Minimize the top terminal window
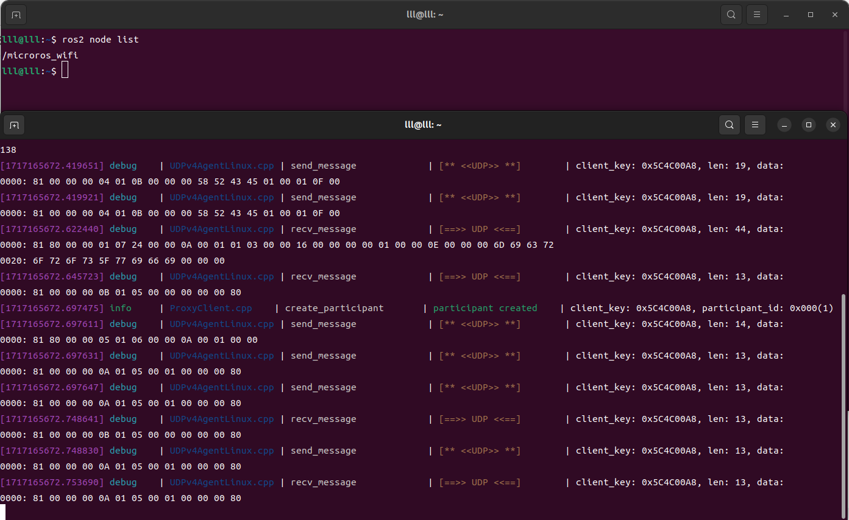This screenshot has height=520, width=849. click(x=787, y=15)
